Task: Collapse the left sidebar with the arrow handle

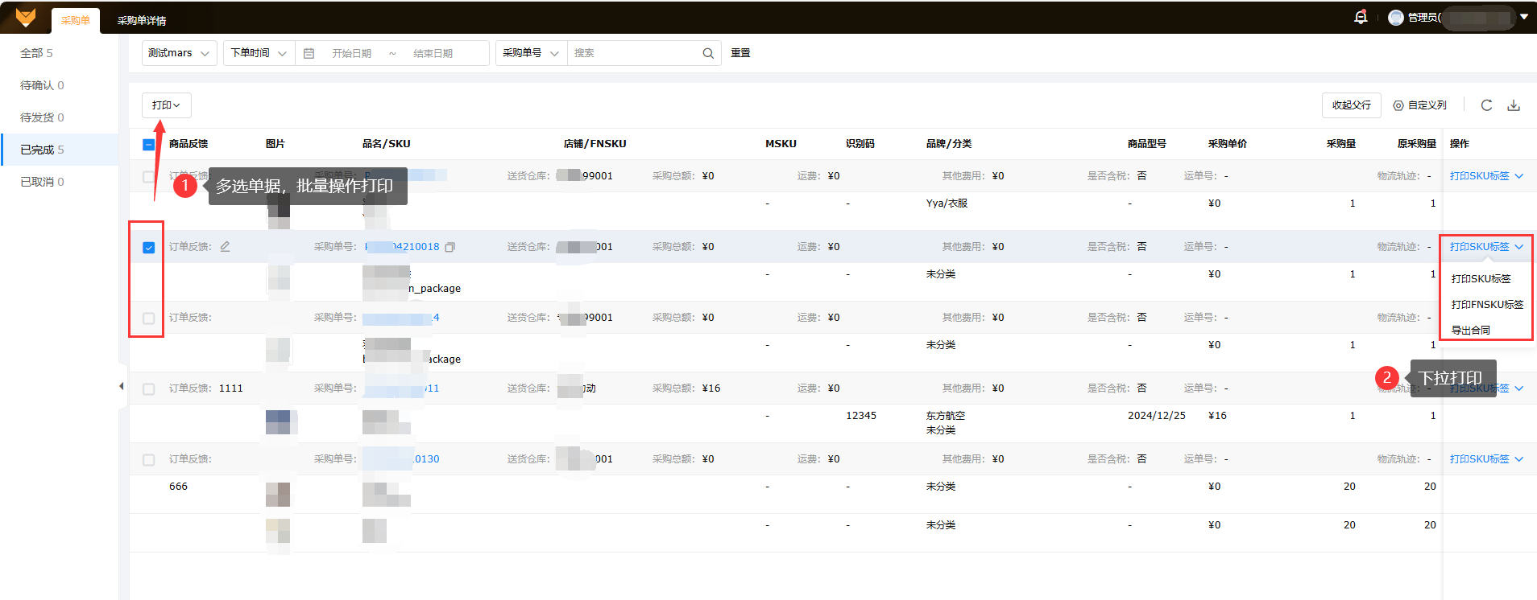Action: [122, 387]
